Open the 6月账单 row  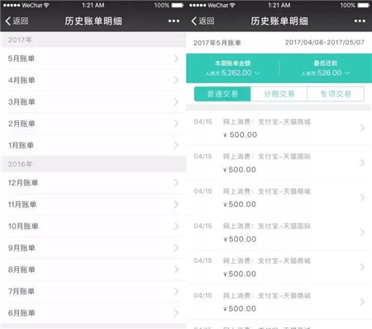(x=93, y=313)
